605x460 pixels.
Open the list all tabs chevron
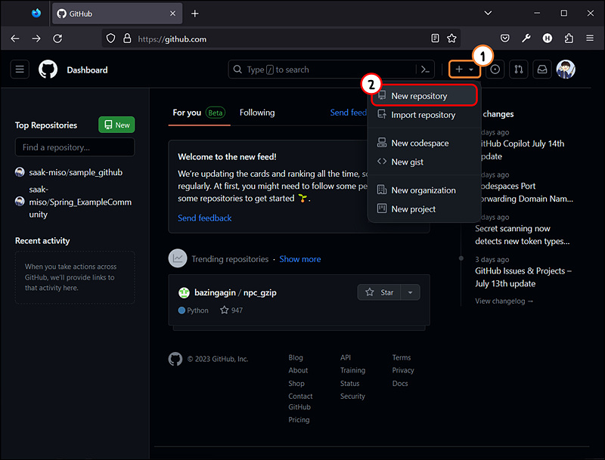[x=488, y=13]
